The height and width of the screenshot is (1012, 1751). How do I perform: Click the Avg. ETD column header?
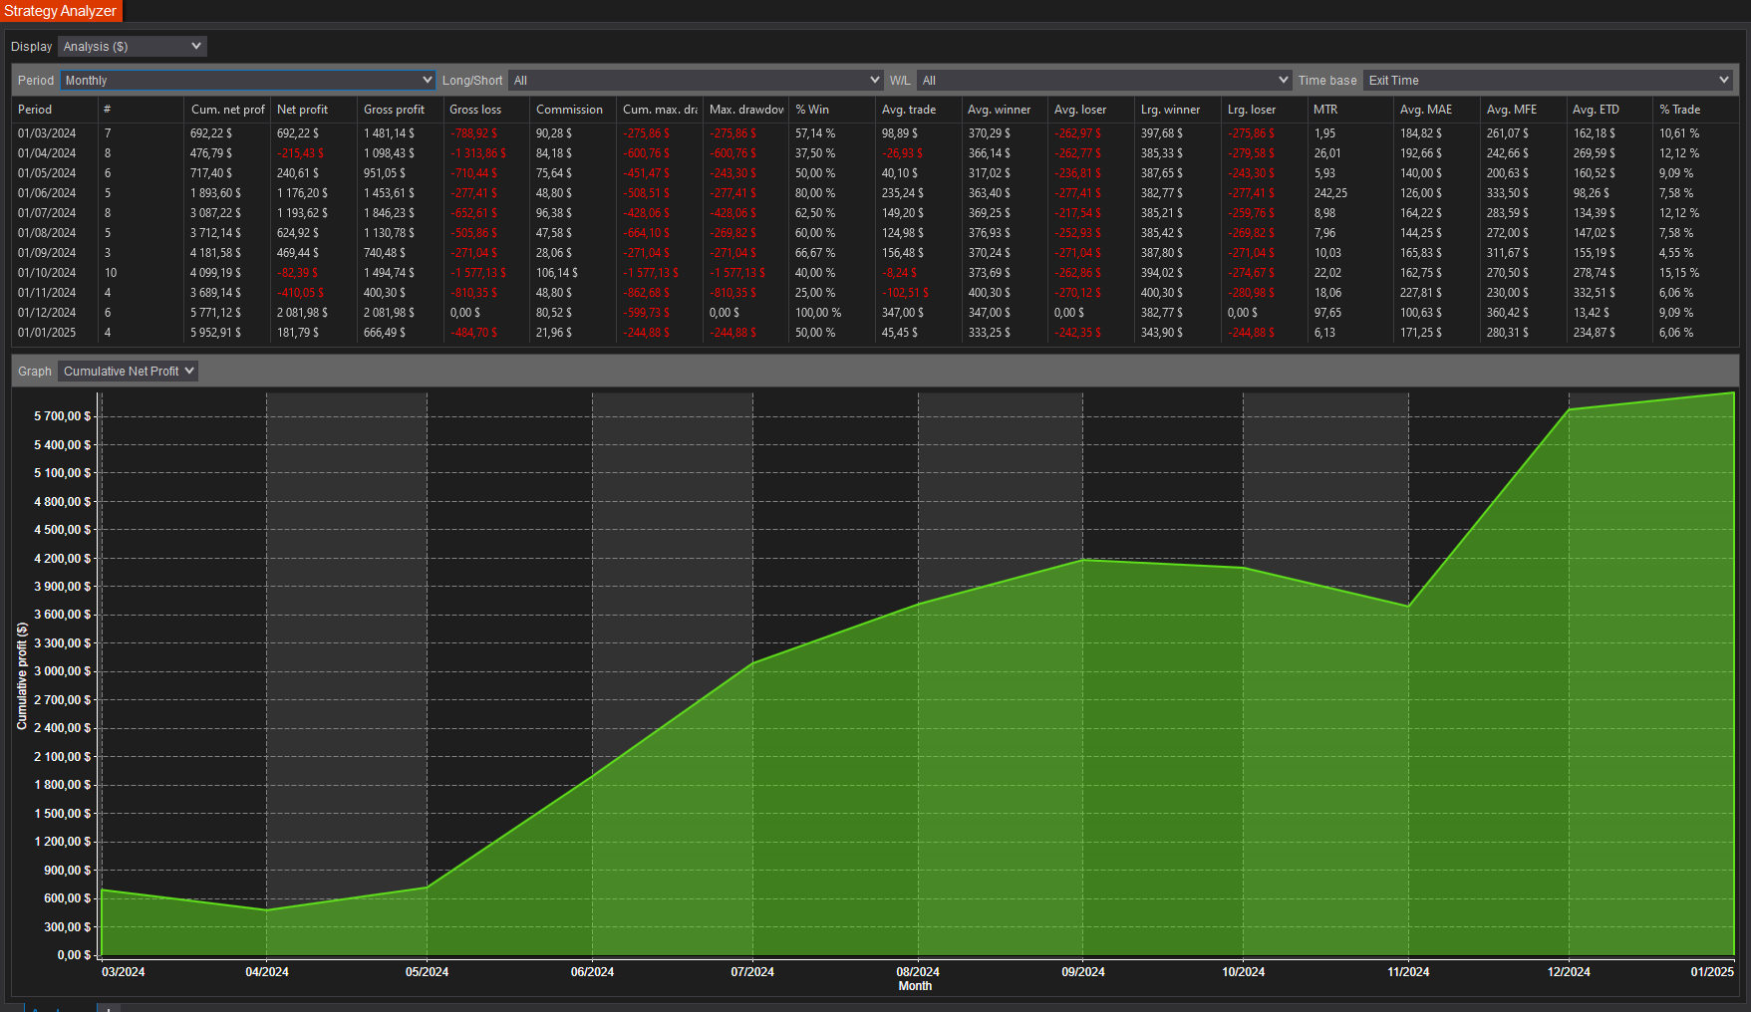(x=1609, y=110)
